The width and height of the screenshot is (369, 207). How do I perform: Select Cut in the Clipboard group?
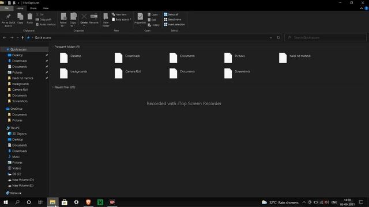pyautogui.click(x=40, y=14)
